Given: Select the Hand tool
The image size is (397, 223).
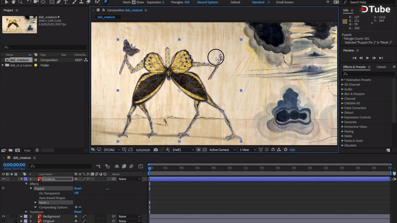Looking at the screenshot, I should (13, 2).
